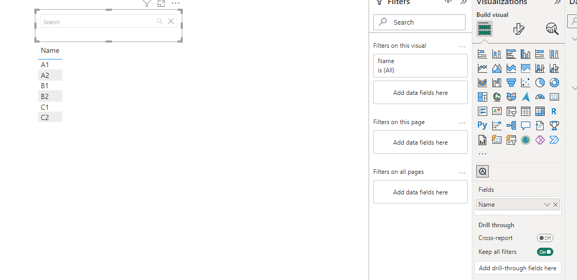Viewport: 577px width, 280px height.
Task: Select the Key influencers visual
Action: [x=497, y=125]
